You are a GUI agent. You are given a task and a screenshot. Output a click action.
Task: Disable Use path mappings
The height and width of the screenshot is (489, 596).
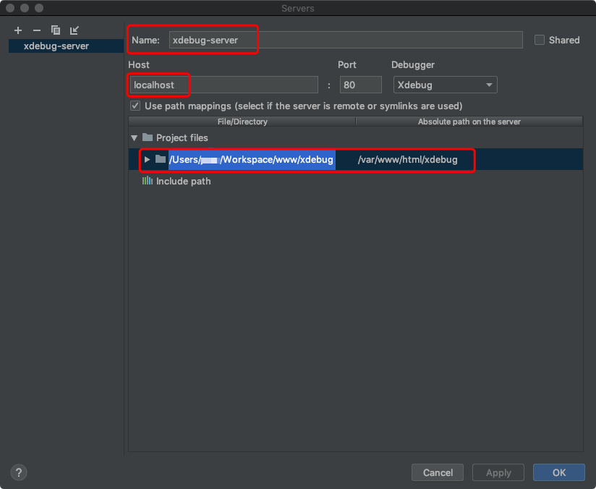[135, 106]
